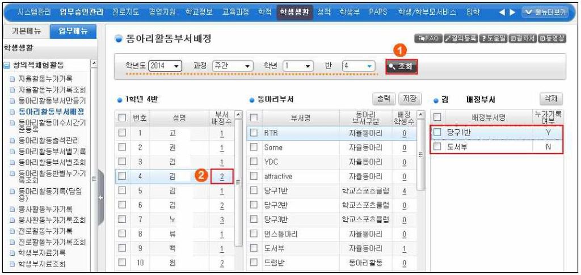581x275 pixels.
Task: Open the 학생부 top menu
Action: point(350,12)
